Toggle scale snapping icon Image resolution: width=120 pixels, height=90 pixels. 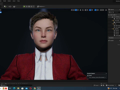pyautogui.click(x=95, y=10)
